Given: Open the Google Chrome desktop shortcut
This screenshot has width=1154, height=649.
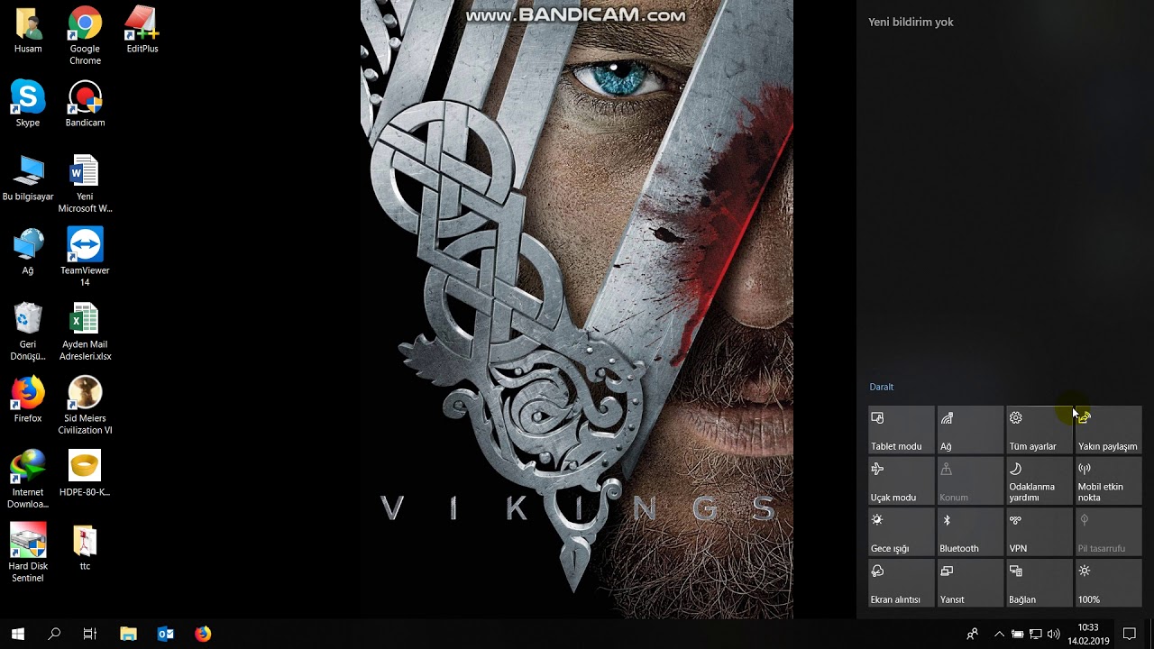Looking at the screenshot, I should [85, 36].
